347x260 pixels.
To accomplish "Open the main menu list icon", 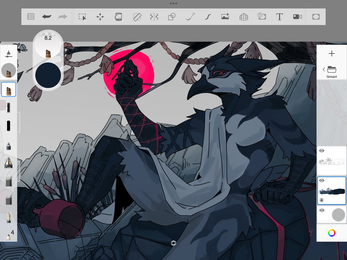I will coord(31,17).
